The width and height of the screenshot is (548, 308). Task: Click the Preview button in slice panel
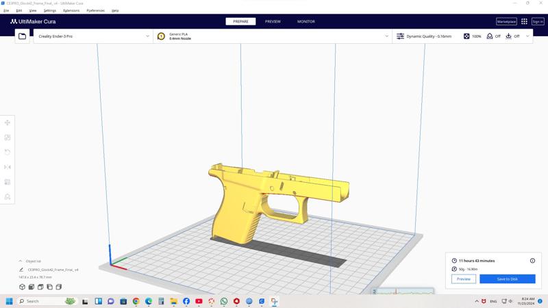[464, 279]
